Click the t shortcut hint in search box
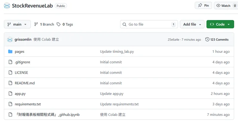The width and height of the screenshot is (238, 122). 173,24
